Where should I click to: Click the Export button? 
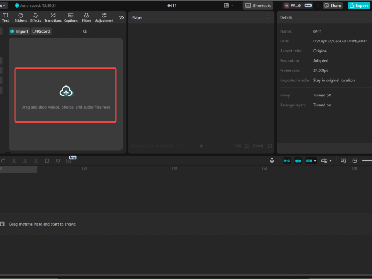coord(358,5)
